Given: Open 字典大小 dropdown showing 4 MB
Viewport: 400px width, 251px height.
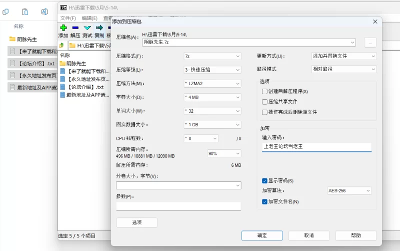Looking at the screenshot, I should tap(212, 97).
